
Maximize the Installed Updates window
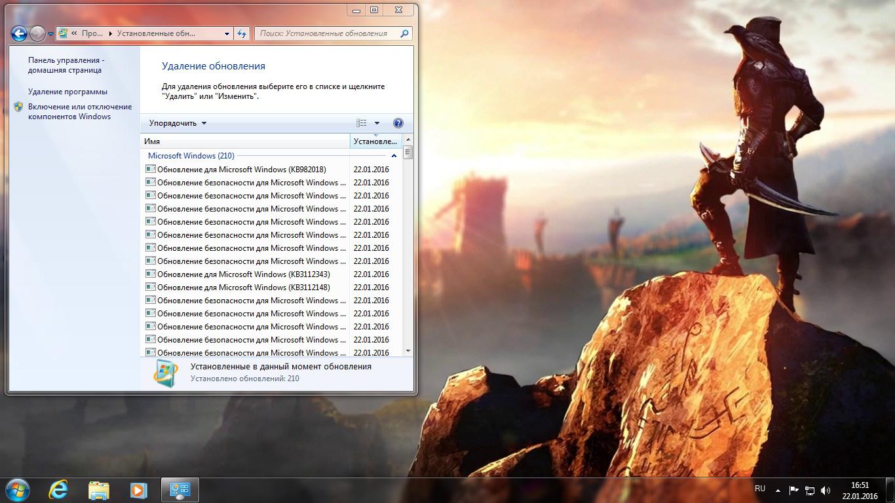374,10
